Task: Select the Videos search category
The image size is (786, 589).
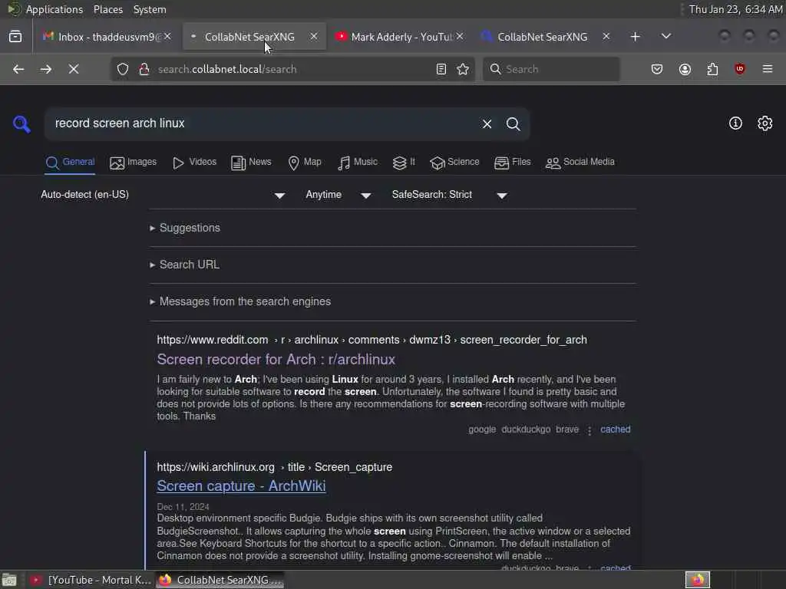Action: (x=194, y=163)
